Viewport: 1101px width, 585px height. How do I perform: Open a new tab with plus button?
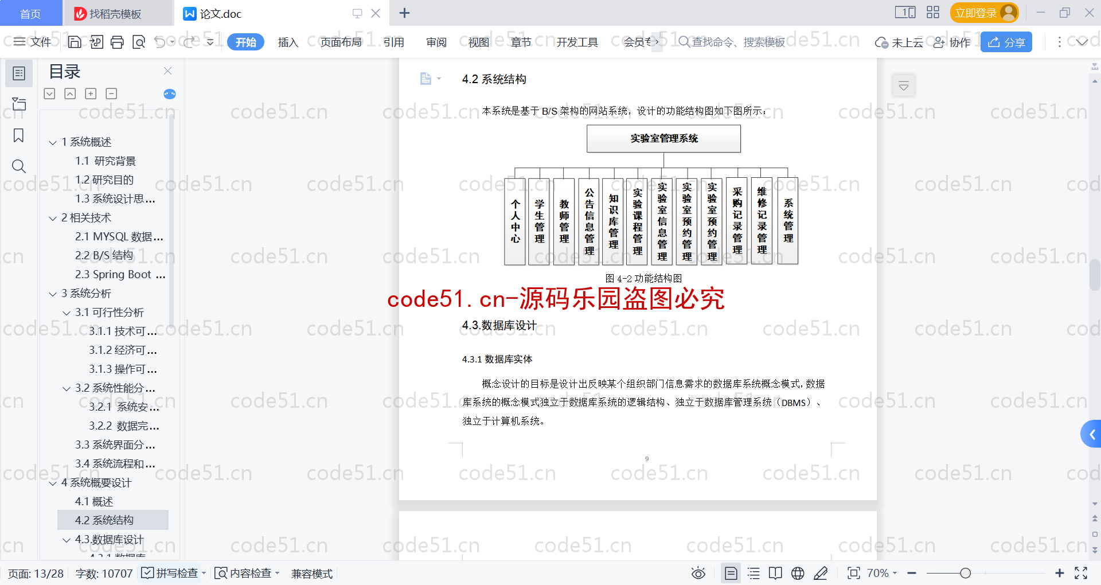404,13
